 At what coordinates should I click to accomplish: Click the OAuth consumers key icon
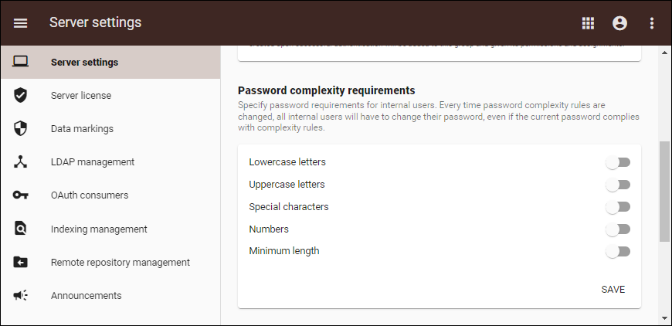coord(21,195)
